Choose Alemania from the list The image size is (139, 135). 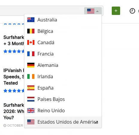tap(63, 65)
